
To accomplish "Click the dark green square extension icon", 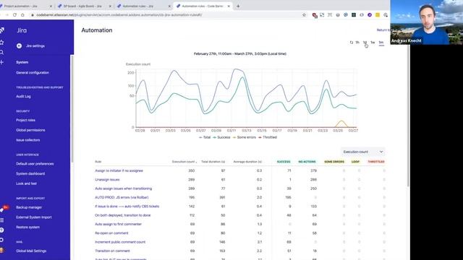I will click(x=354, y=14).
